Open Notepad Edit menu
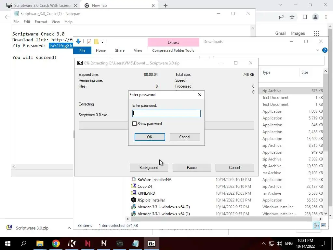The image size is (333, 250). click(x=27, y=22)
